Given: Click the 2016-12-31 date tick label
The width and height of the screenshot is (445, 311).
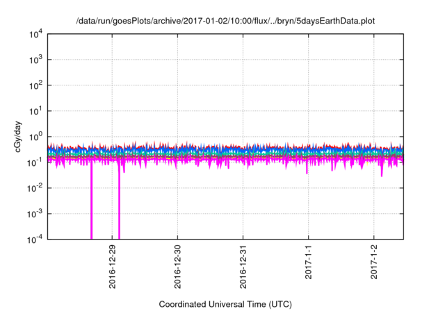Looking at the screenshot, I should click(x=243, y=267).
